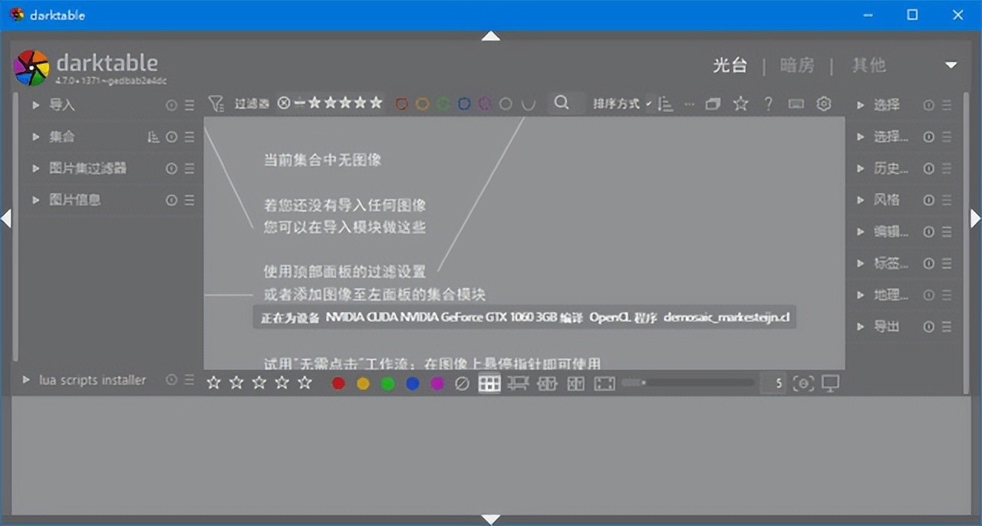
Task: Open the second display window icon
Action: 831,383
